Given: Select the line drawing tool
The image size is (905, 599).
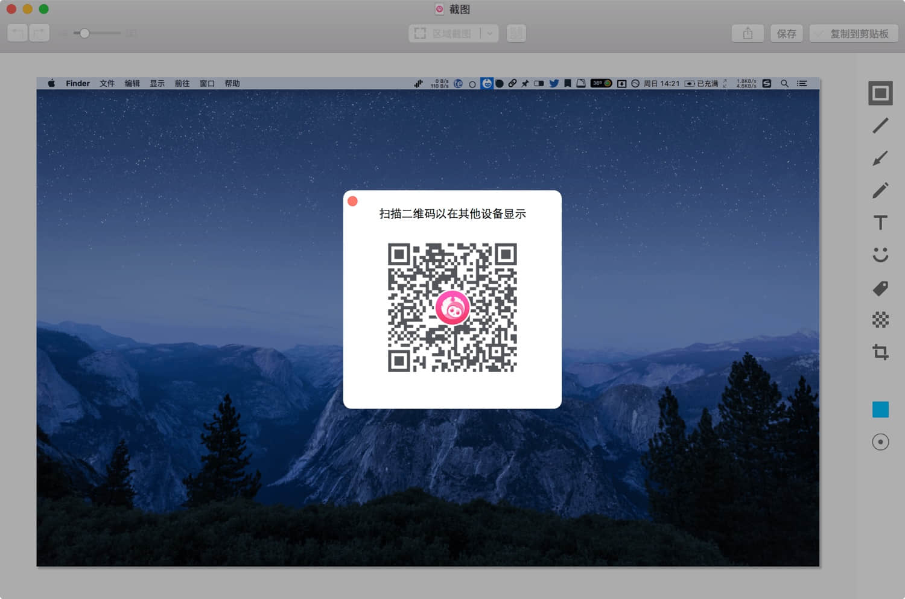Looking at the screenshot, I should 880,126.
